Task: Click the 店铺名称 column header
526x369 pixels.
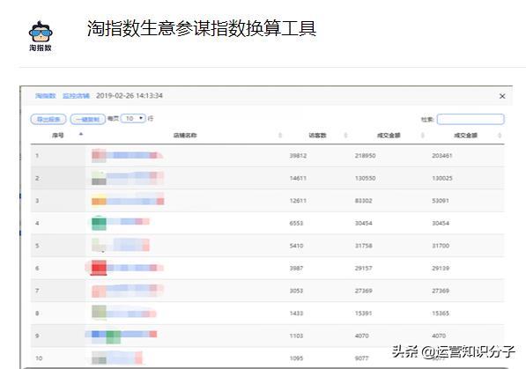Action: [185, 136]
